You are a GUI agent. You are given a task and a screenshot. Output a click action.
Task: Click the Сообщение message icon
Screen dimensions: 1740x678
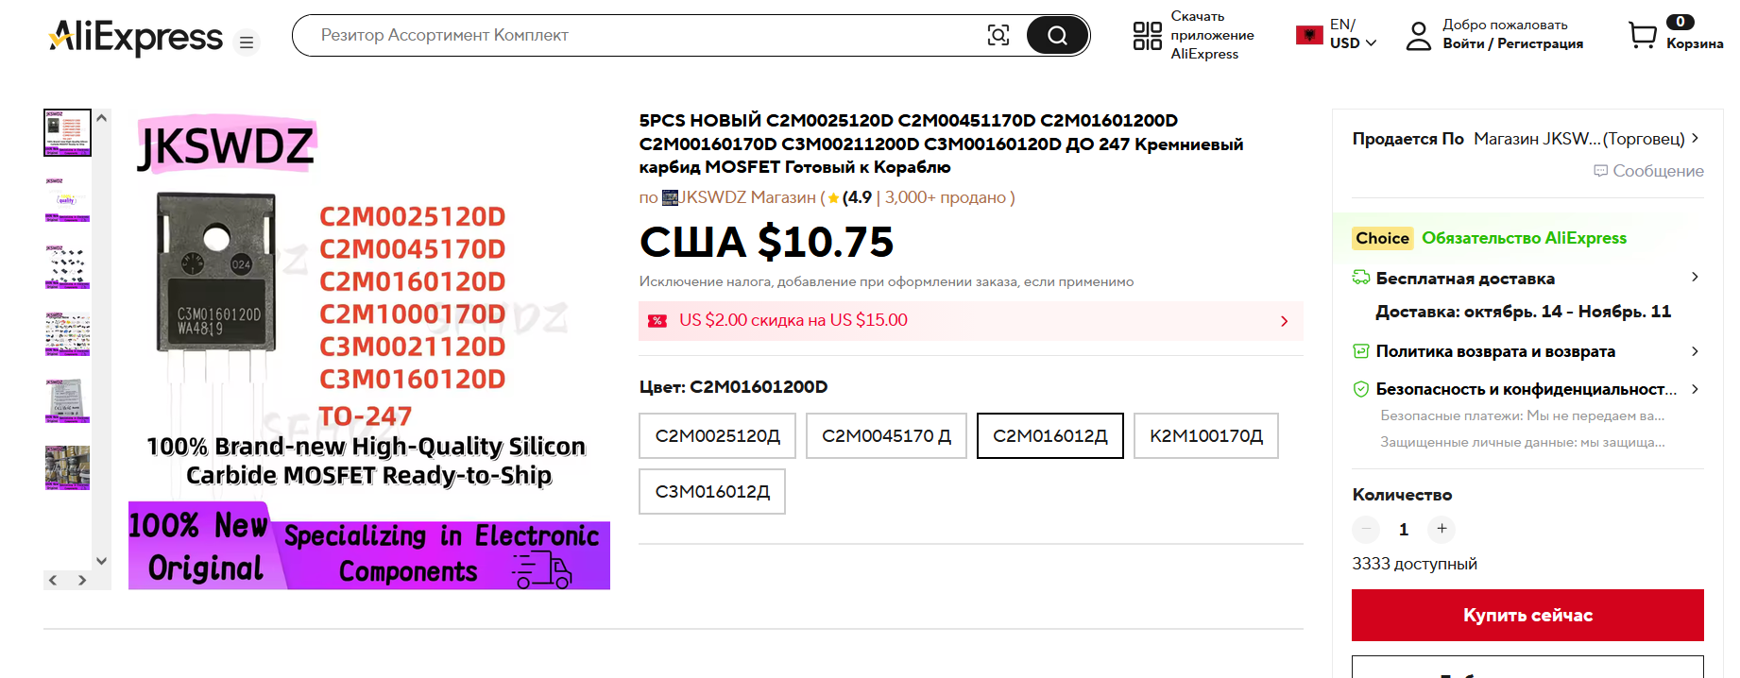click(x=1600, y=171)
